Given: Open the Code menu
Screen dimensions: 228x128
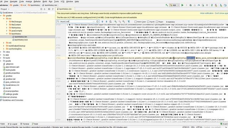Looking at the screenshot, I should [x=21, y=1].
